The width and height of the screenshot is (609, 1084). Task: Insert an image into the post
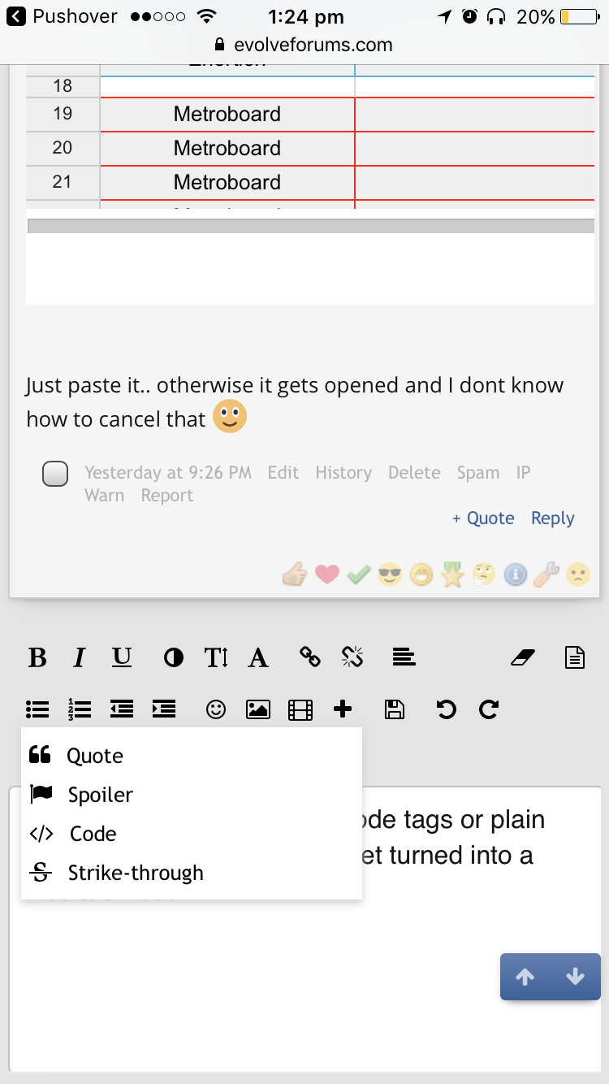point(258,709)
